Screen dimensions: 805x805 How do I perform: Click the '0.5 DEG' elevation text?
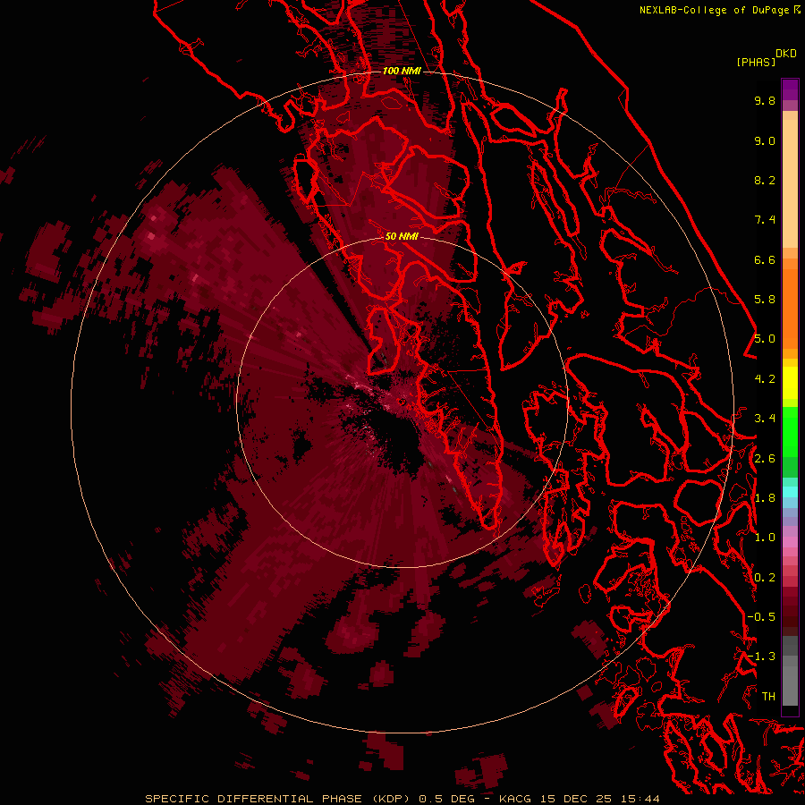click(445, 799)
